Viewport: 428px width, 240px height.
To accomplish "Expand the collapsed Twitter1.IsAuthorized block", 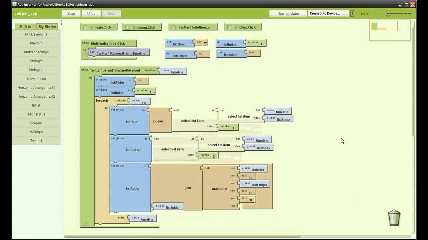I will tap(174, 28).
